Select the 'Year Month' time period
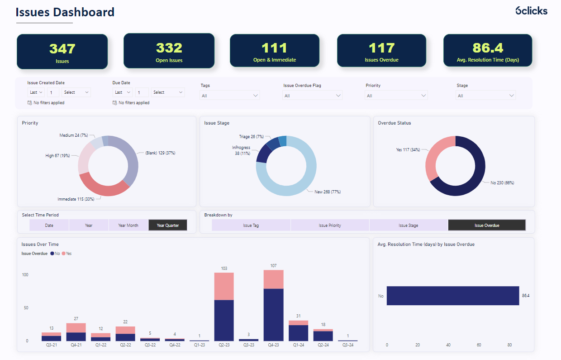 tap(128, 225)
